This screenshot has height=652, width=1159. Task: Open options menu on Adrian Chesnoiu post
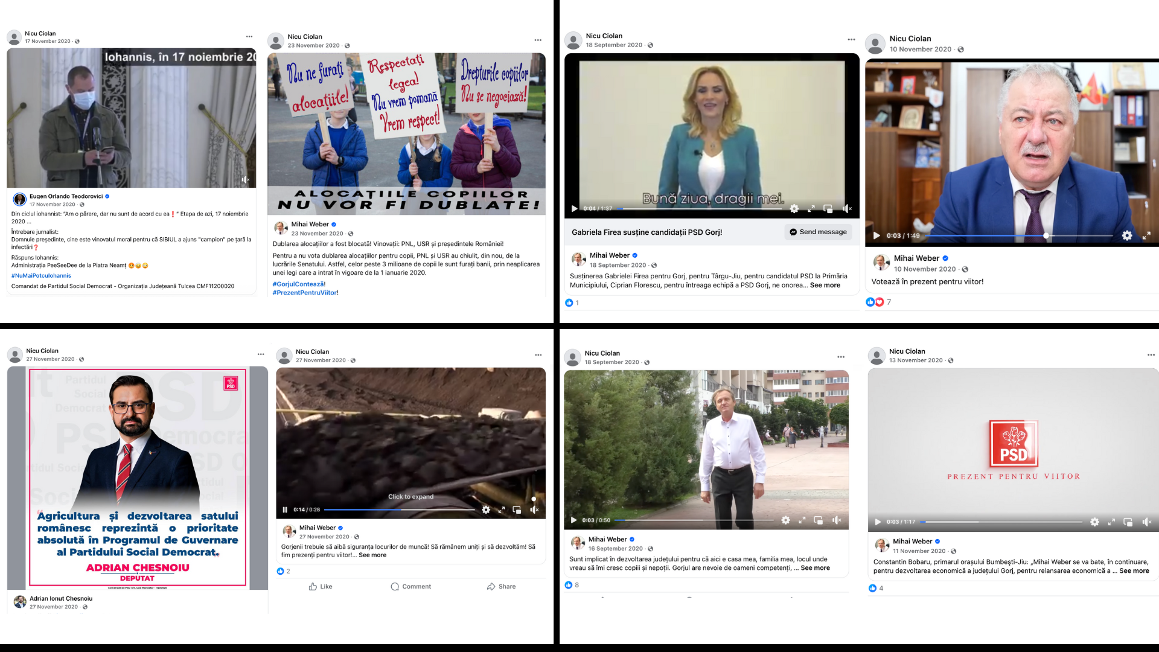[261, 354]
